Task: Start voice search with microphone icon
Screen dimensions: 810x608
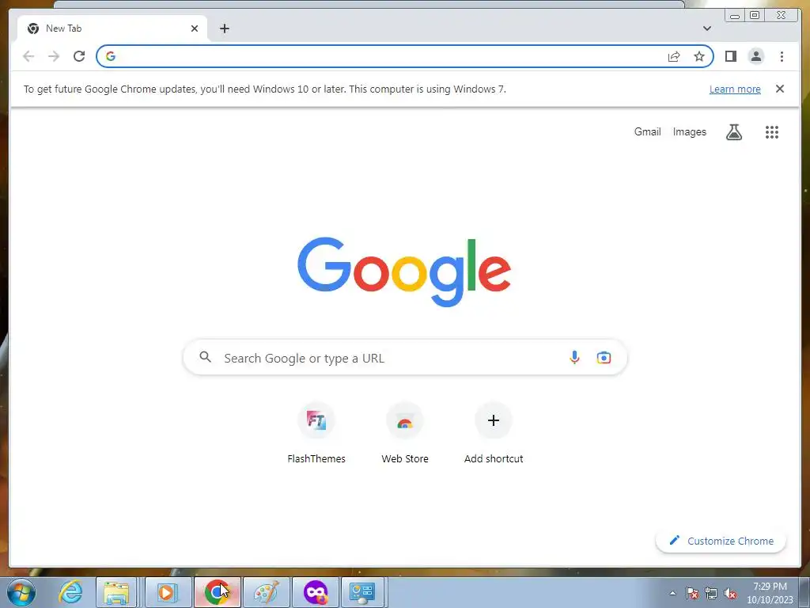Action: pos(574,357)
